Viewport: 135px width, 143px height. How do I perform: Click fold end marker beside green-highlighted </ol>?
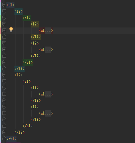tap(4, 62)
